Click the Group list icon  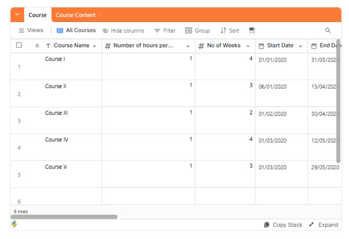(188, 30)
